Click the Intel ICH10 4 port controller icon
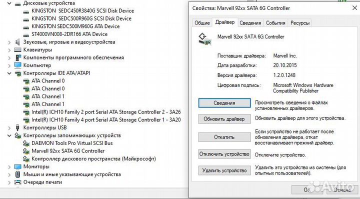 [26, 120]
